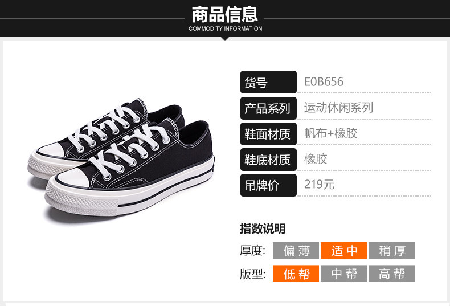The width and height of the screenshot is (450, 306).
Task: Click the 鞋底材质 label
Action: point(268,160)
